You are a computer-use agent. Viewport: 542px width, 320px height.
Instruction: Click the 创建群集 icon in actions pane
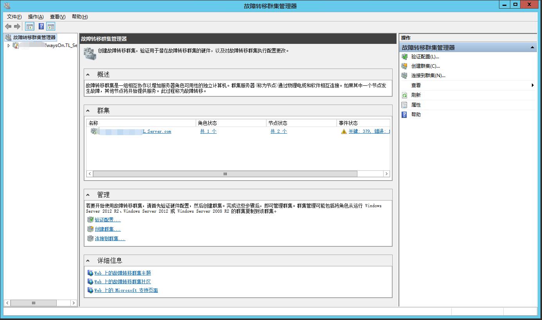[404, 66]
